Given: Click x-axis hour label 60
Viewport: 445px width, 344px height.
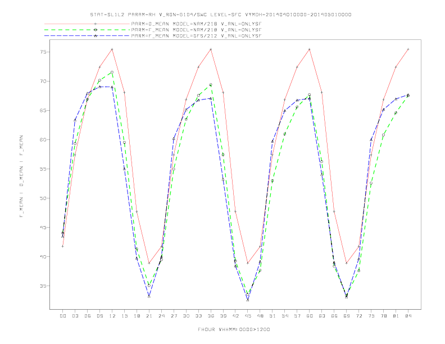Looking at the screenshot, I should point(310,316).
